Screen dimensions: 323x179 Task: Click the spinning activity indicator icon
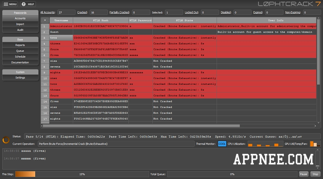point(6,140)
